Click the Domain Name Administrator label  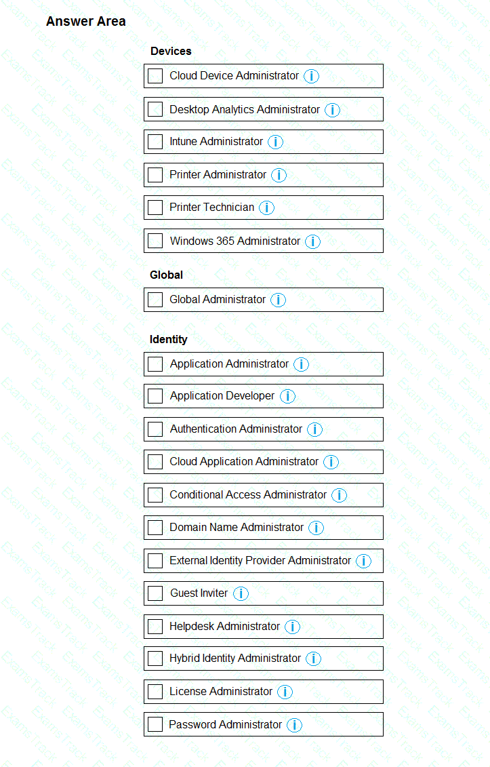point(237,528)
